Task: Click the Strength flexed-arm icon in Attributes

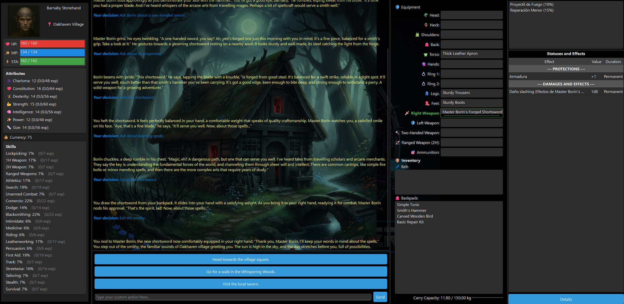Action: [x=8, y=104]
